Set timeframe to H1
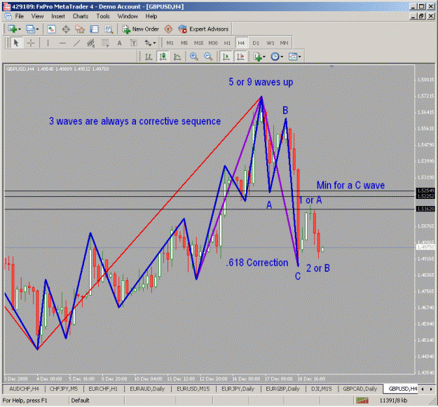438x407 pixels. (227, 43)
